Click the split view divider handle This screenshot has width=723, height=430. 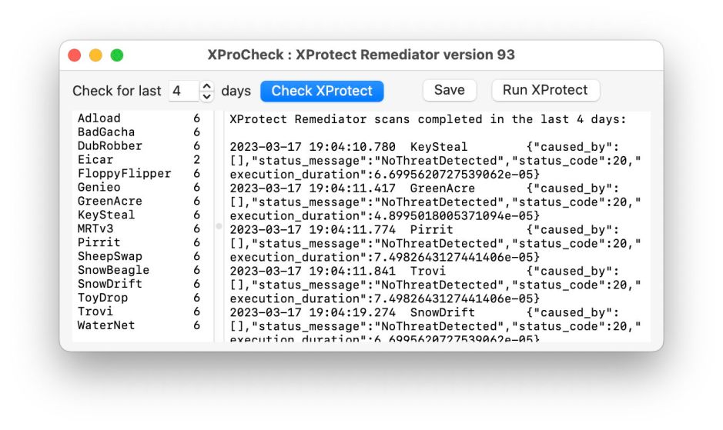pyautogui.click(x=219, y=226)
